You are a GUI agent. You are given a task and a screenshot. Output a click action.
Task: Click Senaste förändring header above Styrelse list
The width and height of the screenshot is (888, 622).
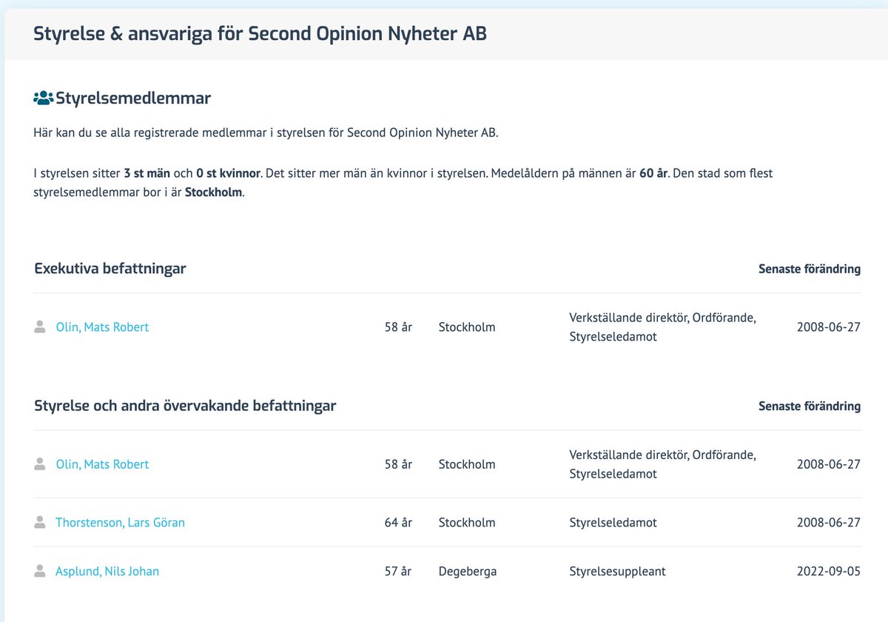point(810,406)
